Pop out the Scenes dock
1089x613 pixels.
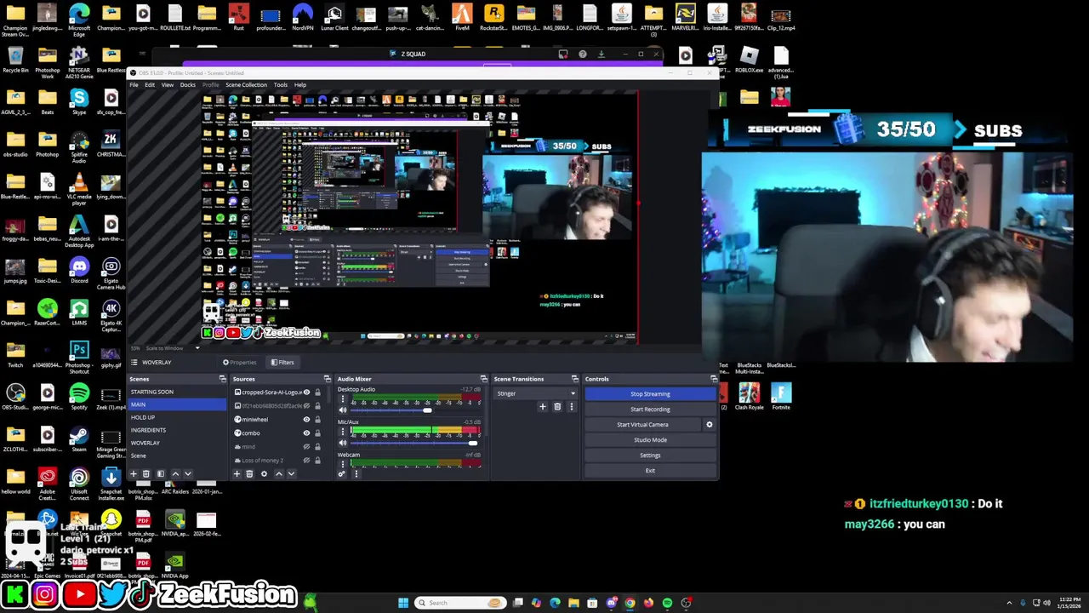[223, 379]
